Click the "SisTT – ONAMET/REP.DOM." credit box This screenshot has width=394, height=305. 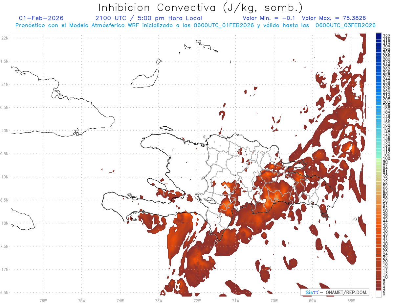(335, 292)
